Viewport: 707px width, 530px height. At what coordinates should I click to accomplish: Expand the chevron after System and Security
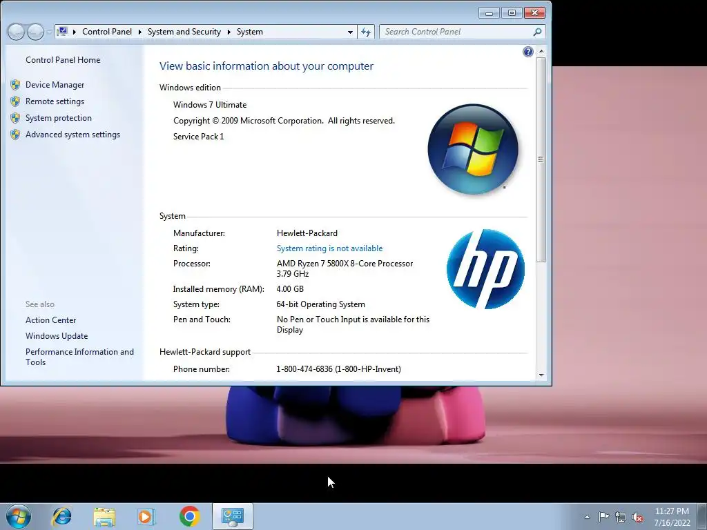(x=229, y=32)
